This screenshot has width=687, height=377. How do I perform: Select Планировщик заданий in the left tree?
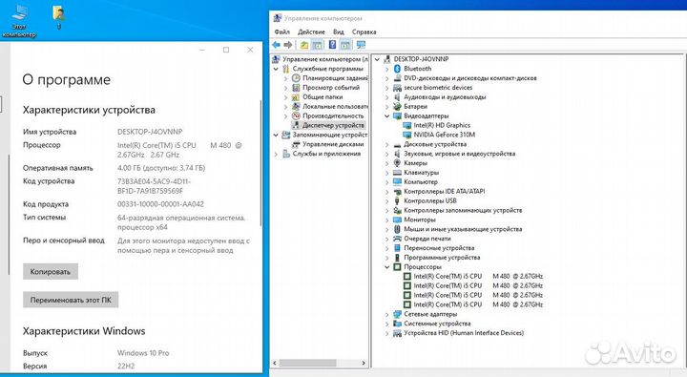[x=335, y=78]
